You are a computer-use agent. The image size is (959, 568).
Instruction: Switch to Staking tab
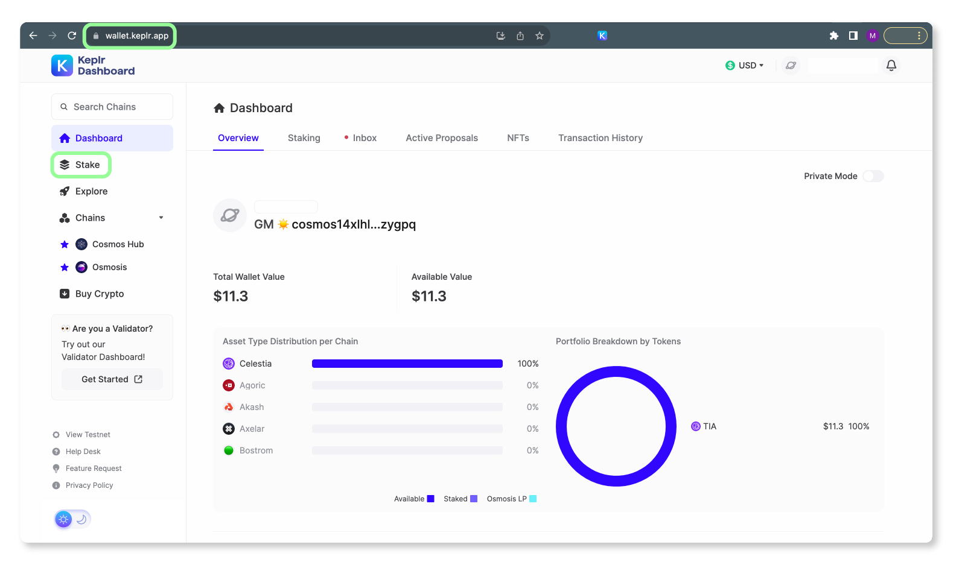point(304,138)
